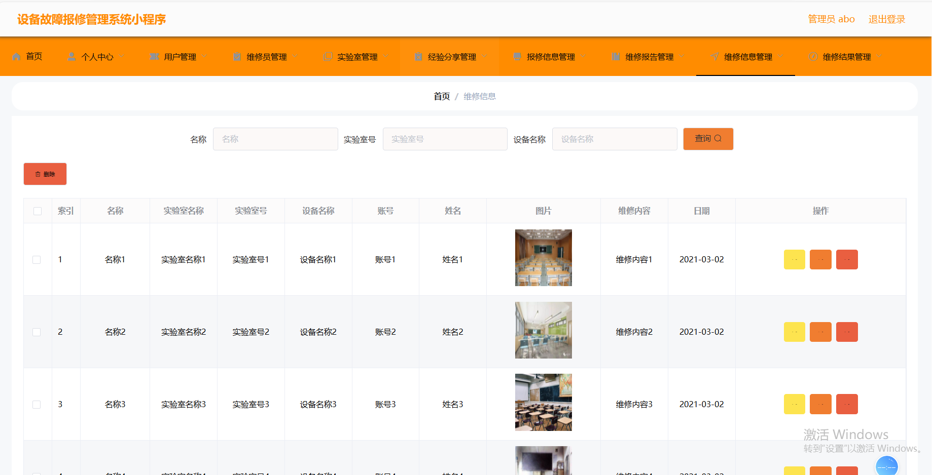Focus the 名称 search input field

tap(275, 139)
